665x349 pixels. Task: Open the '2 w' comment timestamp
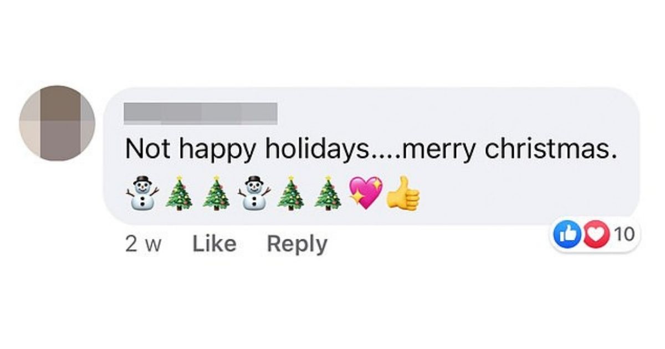tap(143, 244)
